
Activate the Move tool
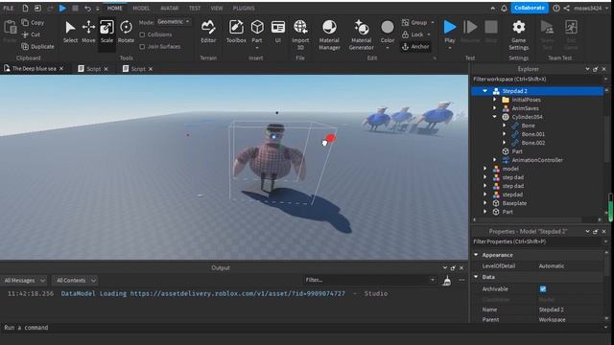(88, 32)
